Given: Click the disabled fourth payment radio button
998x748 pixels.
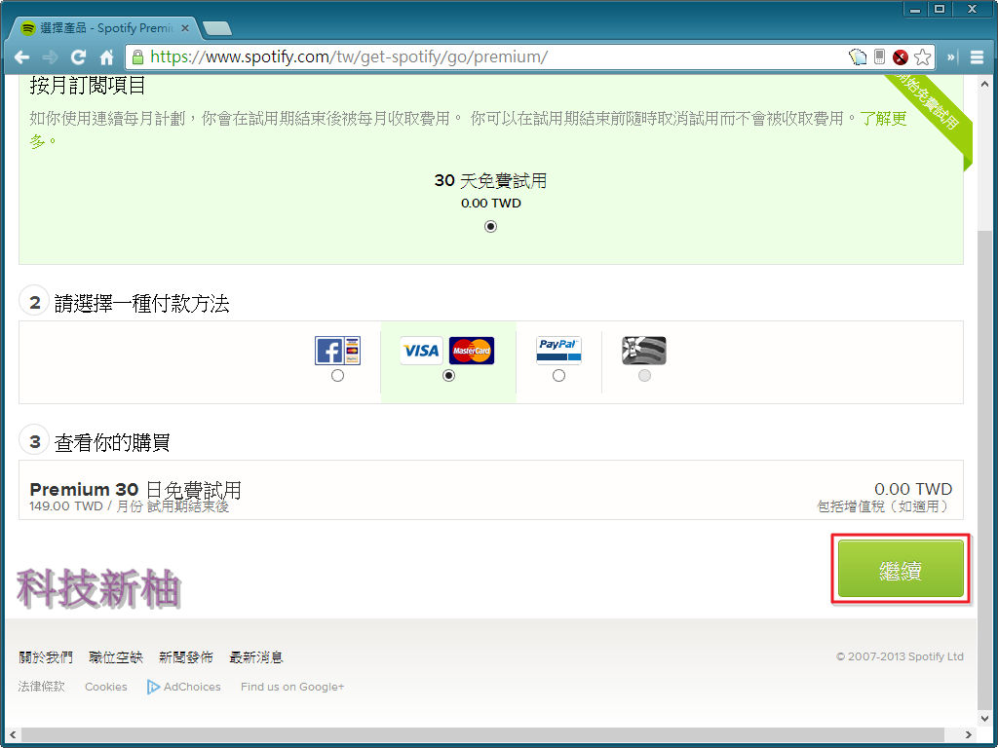Looking at the screenshot, I should pyautogui.click(x=644, y=375).
